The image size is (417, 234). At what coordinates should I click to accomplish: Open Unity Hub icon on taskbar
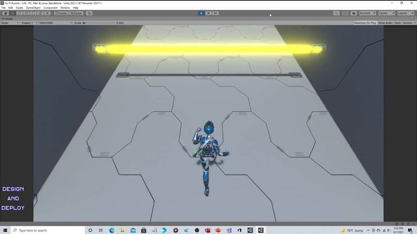point(250,230)
